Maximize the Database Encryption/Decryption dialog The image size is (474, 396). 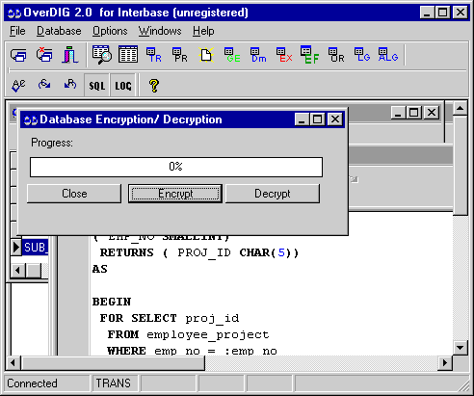[317, 119]
